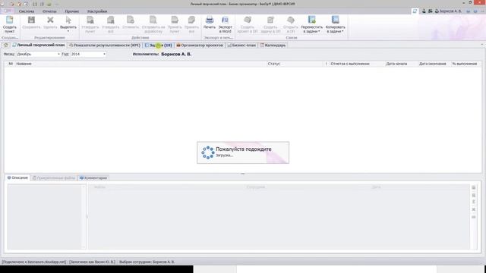
Task: Click Создать проект в ОП icon
Action: coord(248,20)
